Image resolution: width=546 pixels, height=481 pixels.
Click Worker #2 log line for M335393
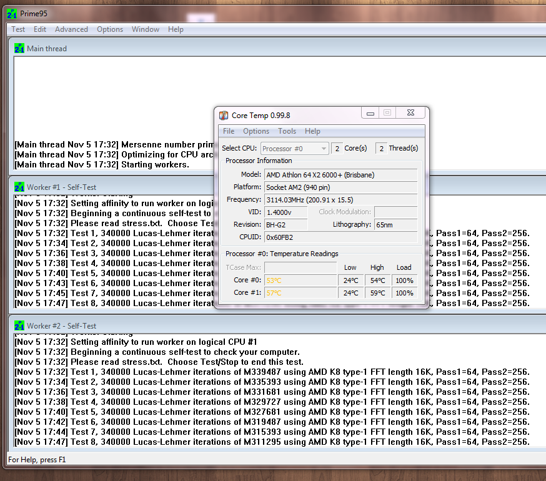272,382
